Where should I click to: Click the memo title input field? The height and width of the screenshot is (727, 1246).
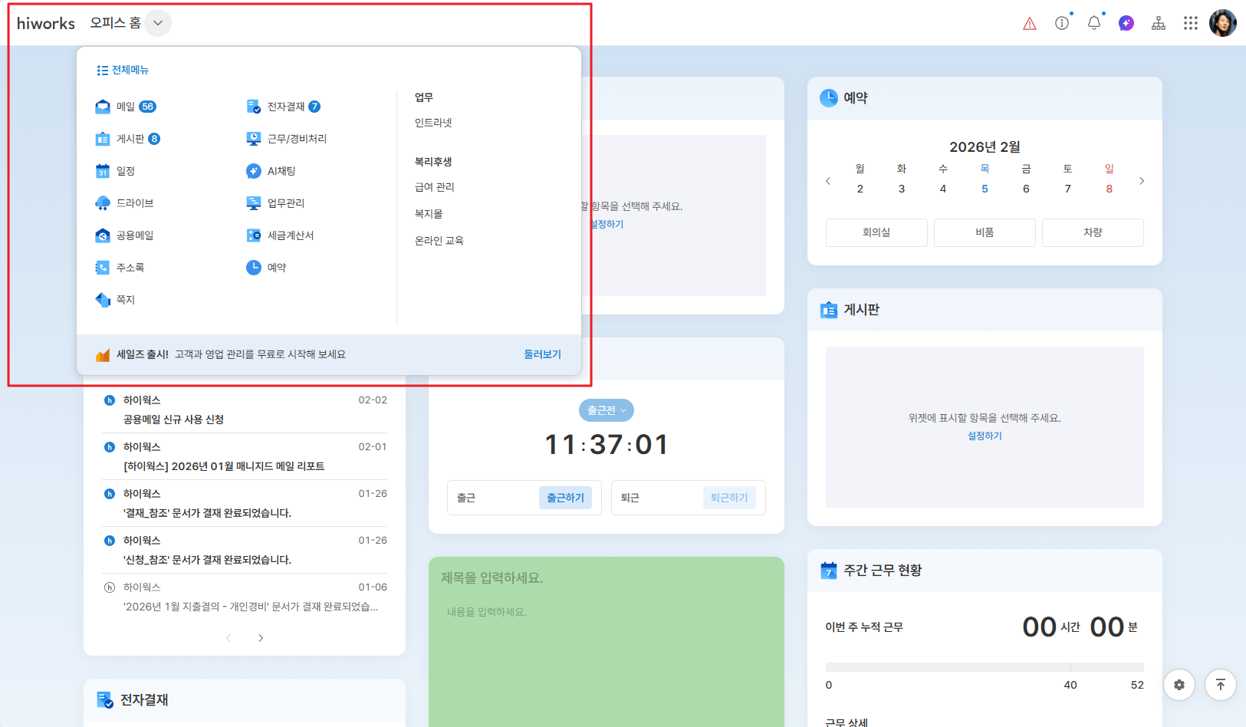click(606, 577)
